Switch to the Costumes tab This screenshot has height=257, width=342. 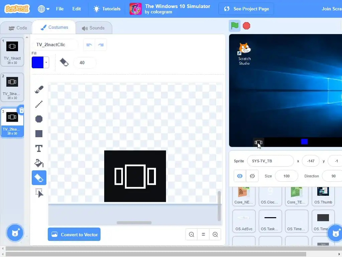pos(54,27)
